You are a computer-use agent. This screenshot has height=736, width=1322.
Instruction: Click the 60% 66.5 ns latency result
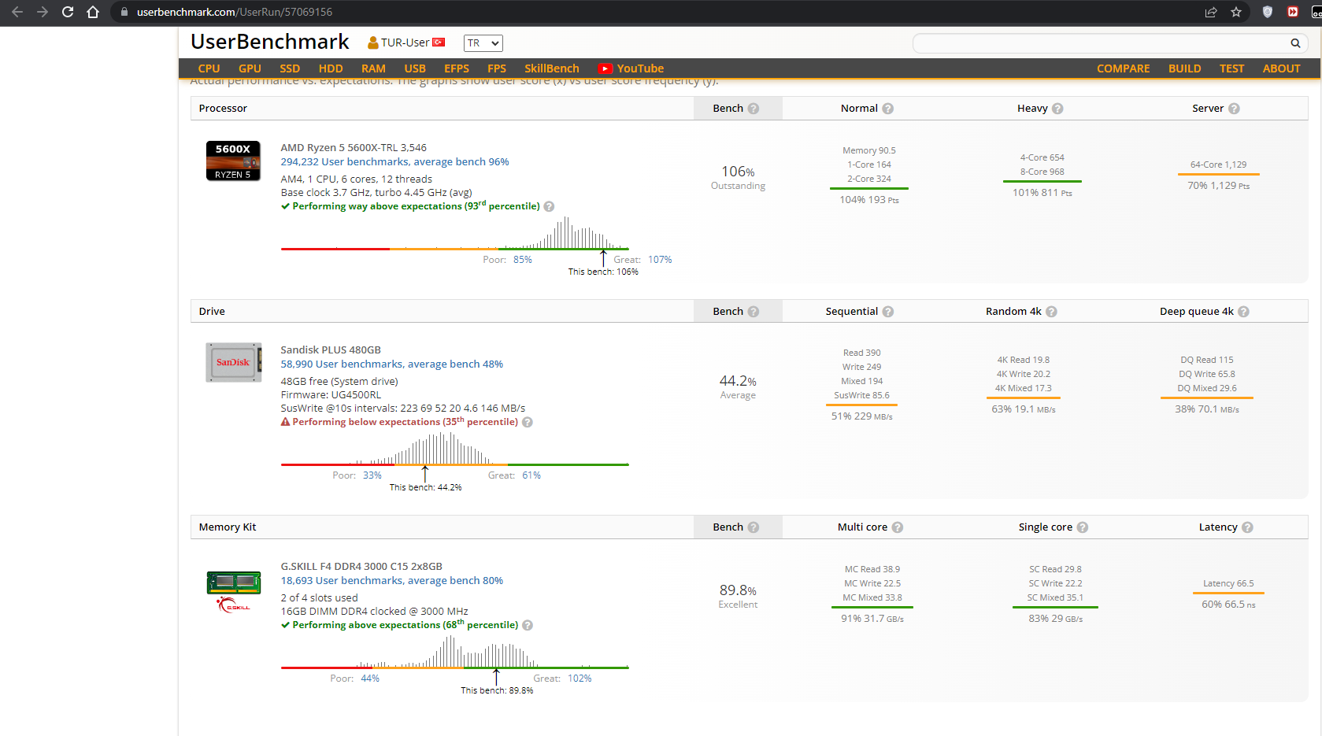(1228, 605)
